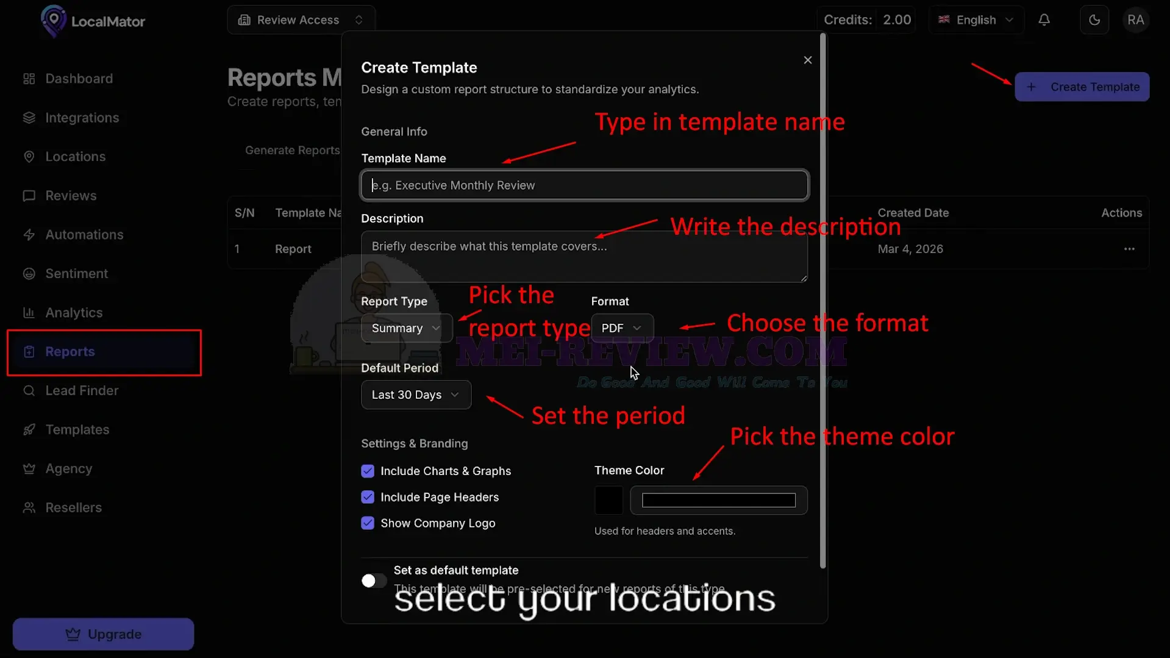The image size is (1170, 658).
Task: Navigate to Templates in the sidebar
Action: coord(77,430)
